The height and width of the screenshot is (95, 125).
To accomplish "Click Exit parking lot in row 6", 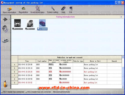I will click(x=95, y=72).
